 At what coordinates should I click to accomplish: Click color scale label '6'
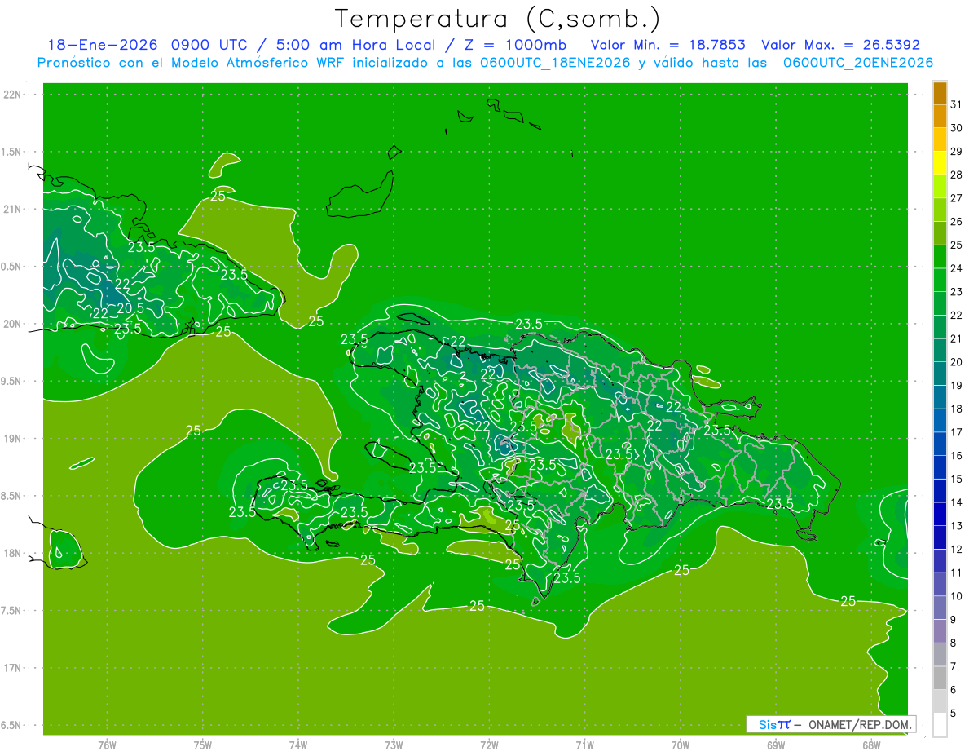pyautogui.click(x=953, y=690)
